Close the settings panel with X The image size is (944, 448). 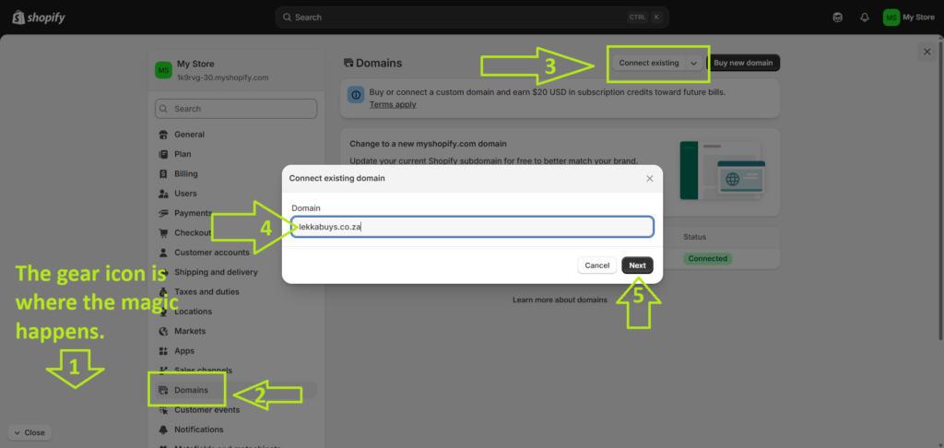926,53
